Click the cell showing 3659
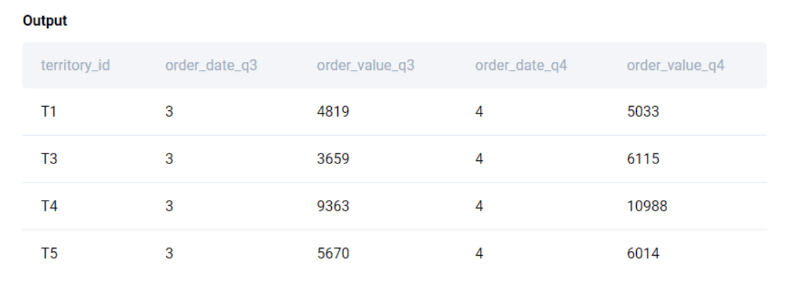The height and width of the screenshot is (301, 785). pos(333,159)
